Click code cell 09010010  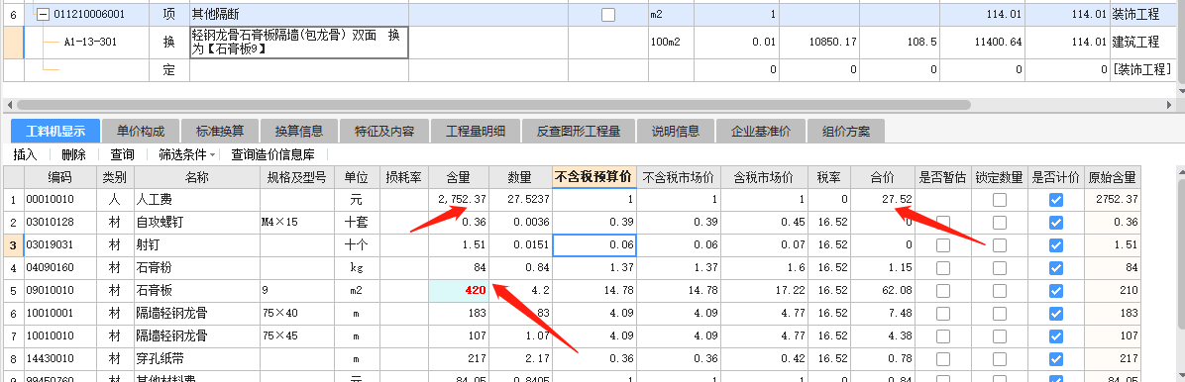click(59, 290)
